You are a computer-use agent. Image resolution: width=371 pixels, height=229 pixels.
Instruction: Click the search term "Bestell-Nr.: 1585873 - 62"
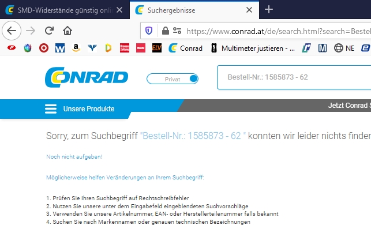[x=193, y=136]
